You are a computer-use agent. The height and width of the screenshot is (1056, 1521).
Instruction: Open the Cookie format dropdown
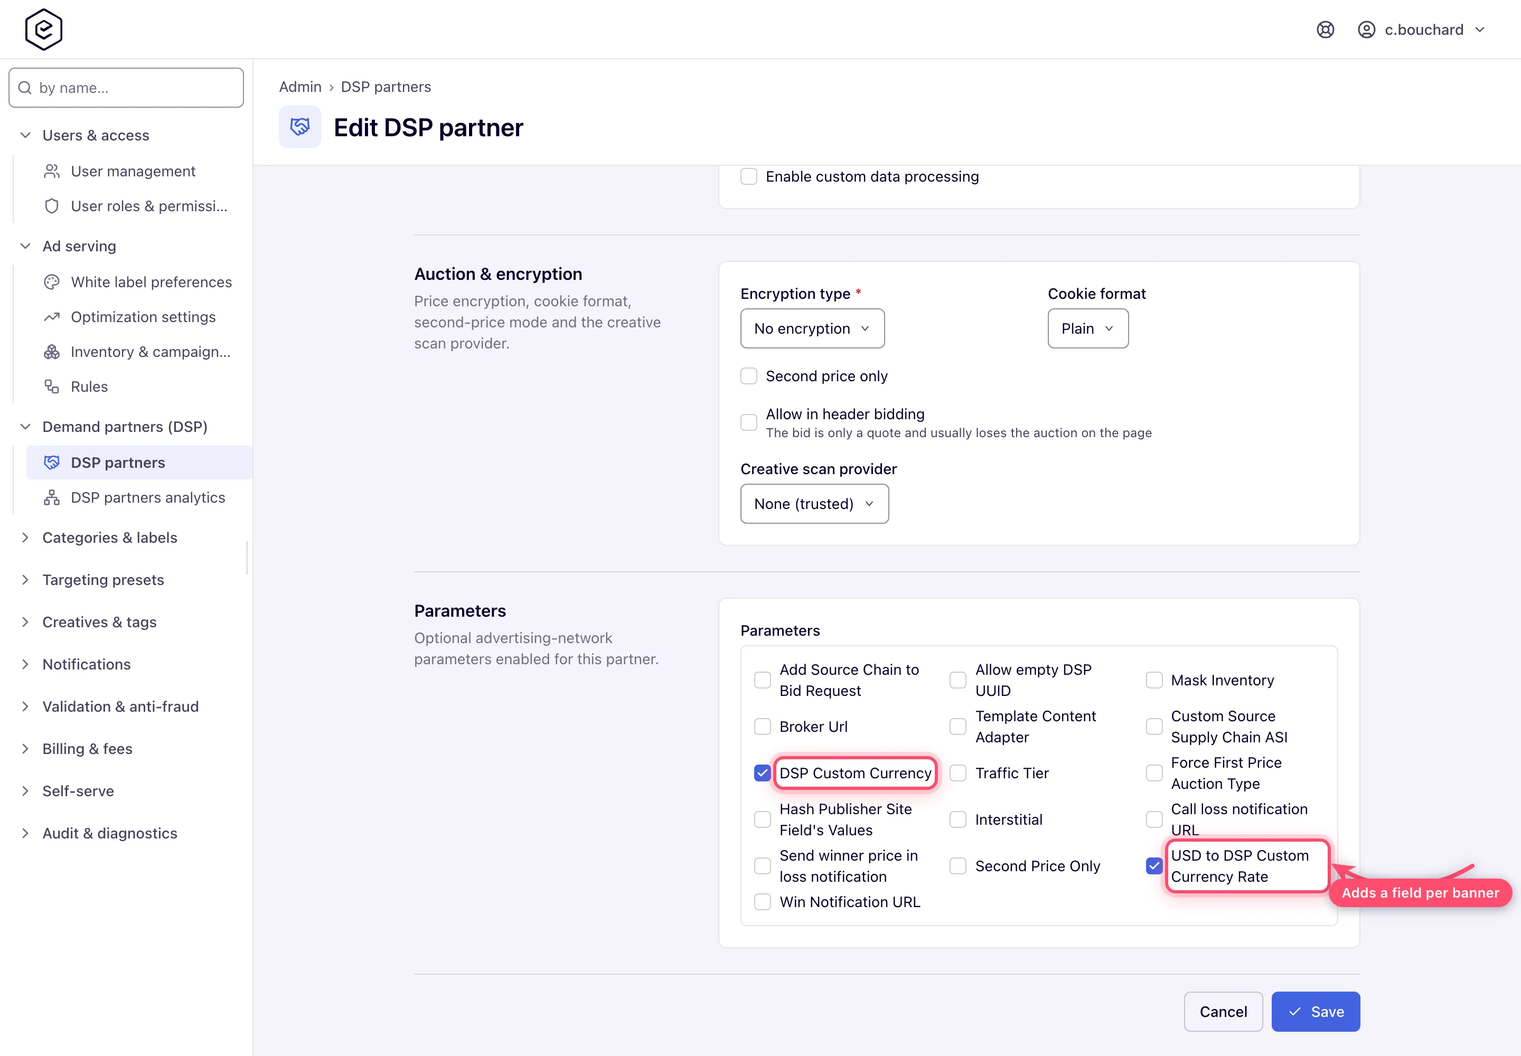click(x=1087, y=328)
